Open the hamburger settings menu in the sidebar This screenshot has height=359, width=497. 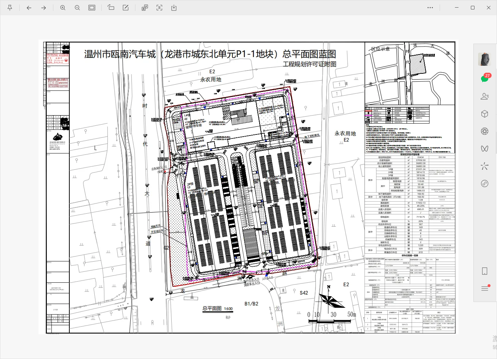point(485,288)
